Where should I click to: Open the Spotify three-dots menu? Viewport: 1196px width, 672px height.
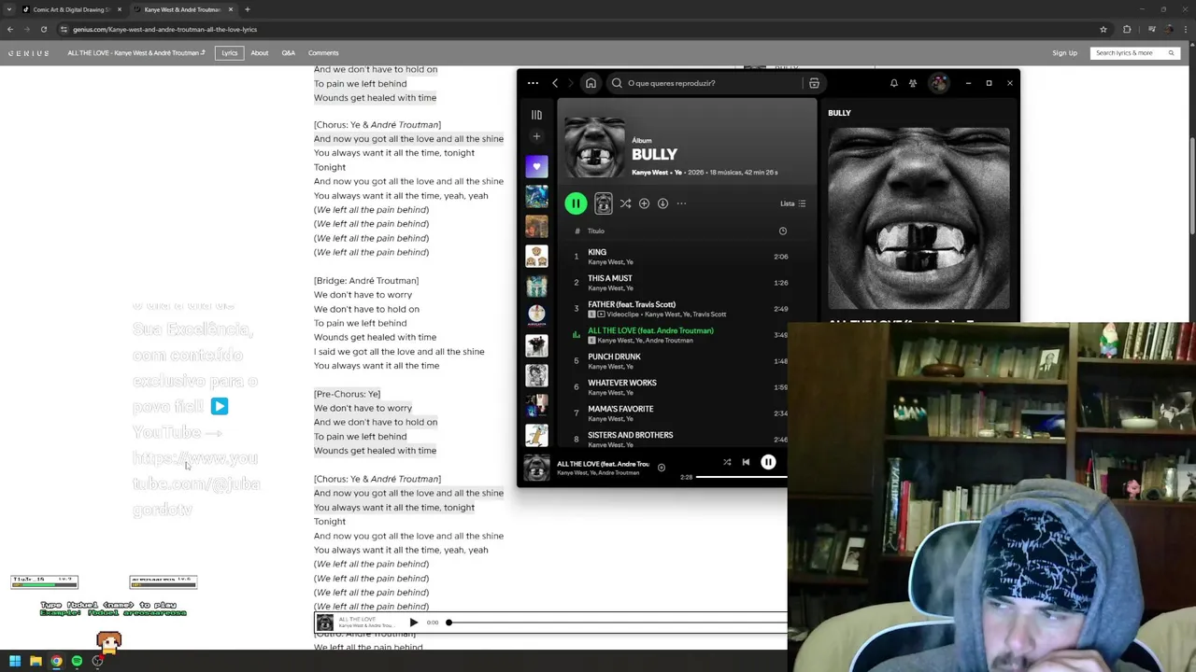click(533, 83)
